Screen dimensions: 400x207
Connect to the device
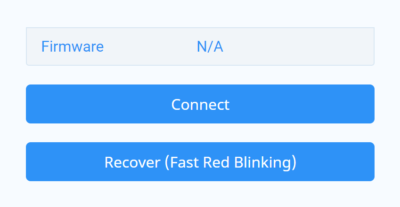point(200,104)
